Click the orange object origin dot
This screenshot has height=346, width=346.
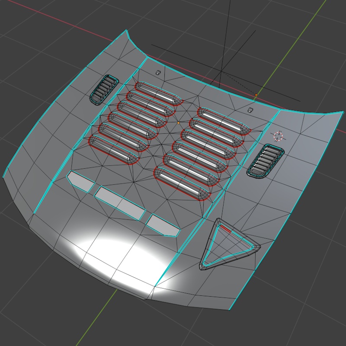(x=178, y=122)
